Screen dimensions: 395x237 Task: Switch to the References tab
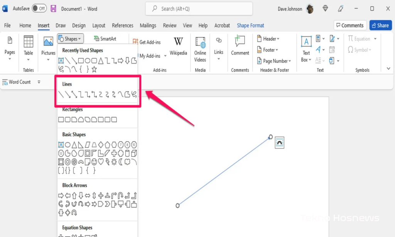click(x=123, y=25)
